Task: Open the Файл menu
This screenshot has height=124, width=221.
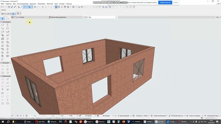Action: click(2, 4)
